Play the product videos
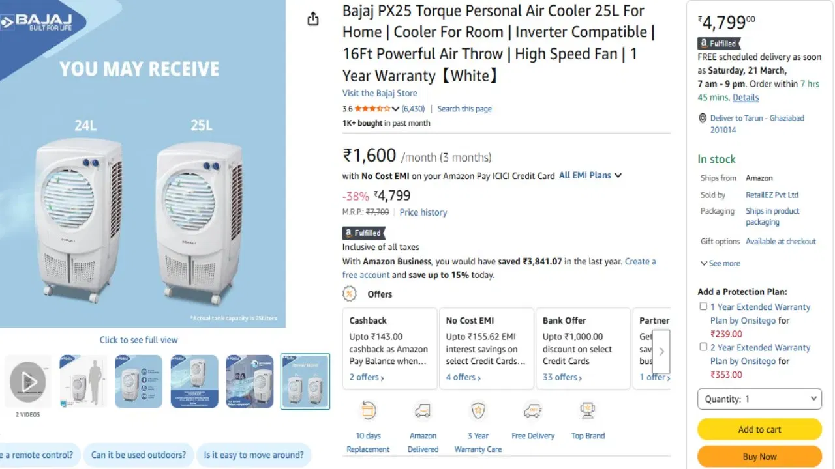Screen dimensions: 835x469 coord(27,381)
